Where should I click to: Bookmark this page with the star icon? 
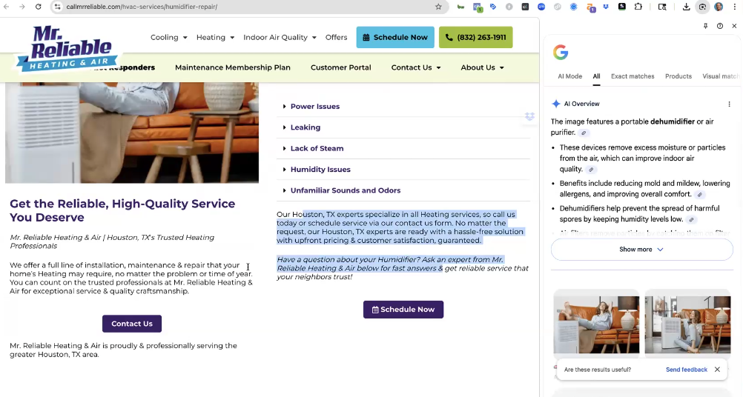(438, 7)
